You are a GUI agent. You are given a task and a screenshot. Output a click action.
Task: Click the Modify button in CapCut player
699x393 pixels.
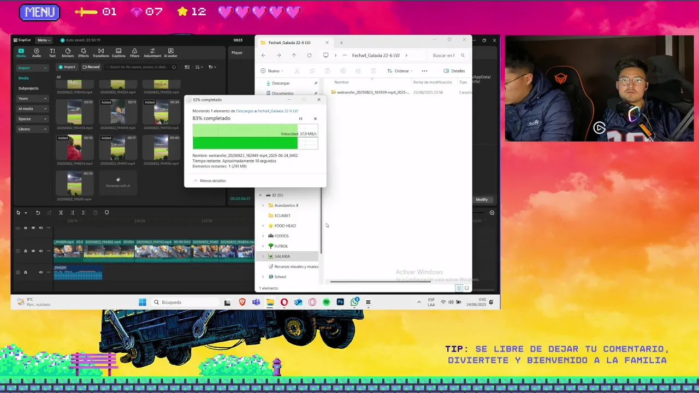point(482,199)
